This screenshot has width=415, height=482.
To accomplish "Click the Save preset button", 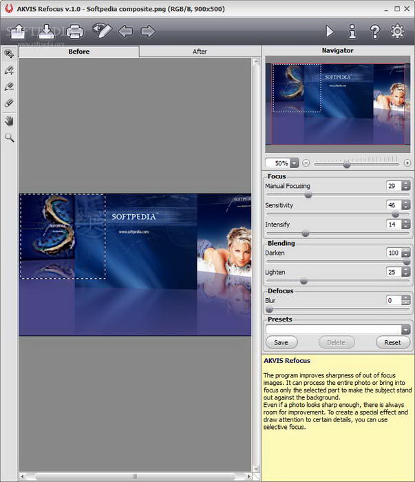I will click(x=281, y=342).
